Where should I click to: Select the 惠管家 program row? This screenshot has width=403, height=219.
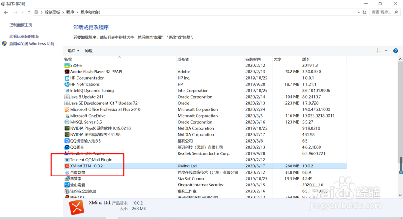pyautogui.click(x=205, y=179)
